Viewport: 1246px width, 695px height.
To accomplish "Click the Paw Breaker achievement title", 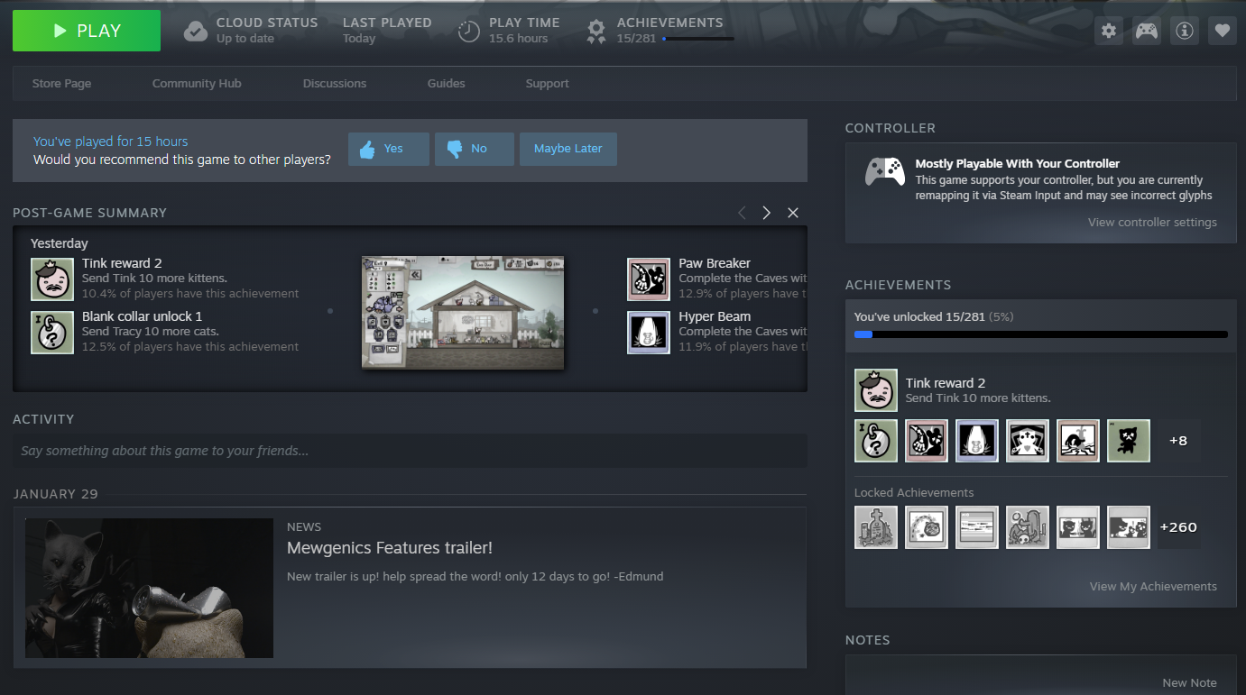I will [x=715, y=263].
